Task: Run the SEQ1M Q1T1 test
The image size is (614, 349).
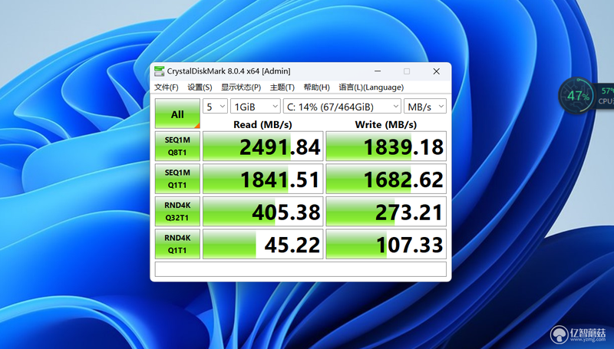Action: coord(177,179)
